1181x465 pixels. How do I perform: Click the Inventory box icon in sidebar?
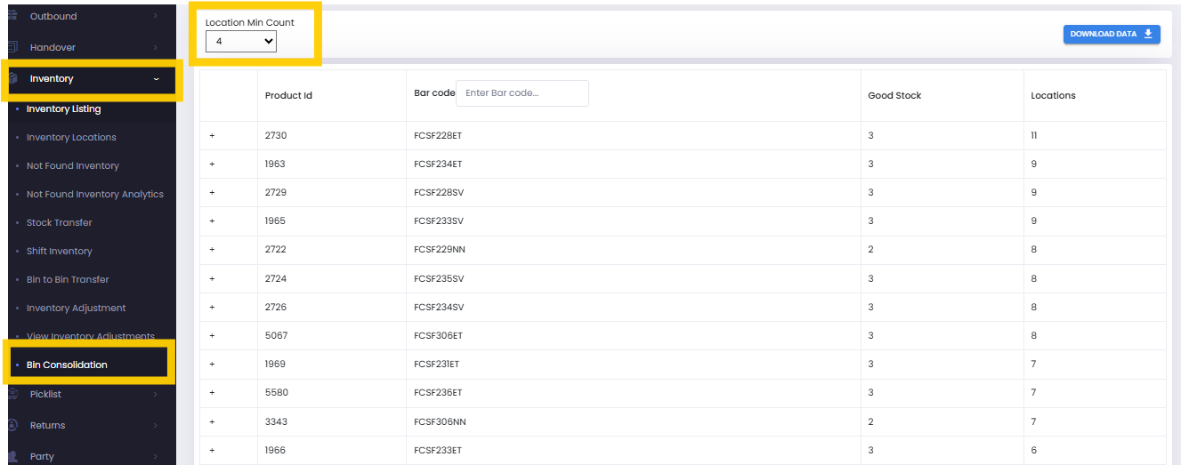pyautogui.click(x=13, y=79)
